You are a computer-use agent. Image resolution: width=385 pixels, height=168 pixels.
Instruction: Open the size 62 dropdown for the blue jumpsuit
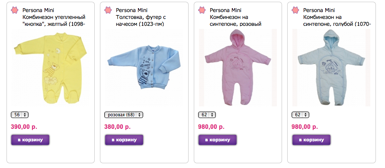[x=301, y=115]
